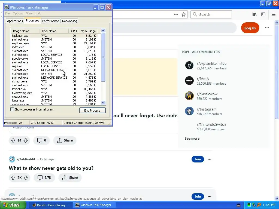Open the r/NintendoSwitch community link

click(x=211, y=125)
